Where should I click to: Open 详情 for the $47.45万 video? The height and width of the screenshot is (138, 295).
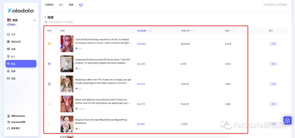(273, 44)
